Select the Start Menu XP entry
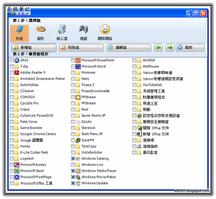The image size is (216, 199). [x=92, y=134]
